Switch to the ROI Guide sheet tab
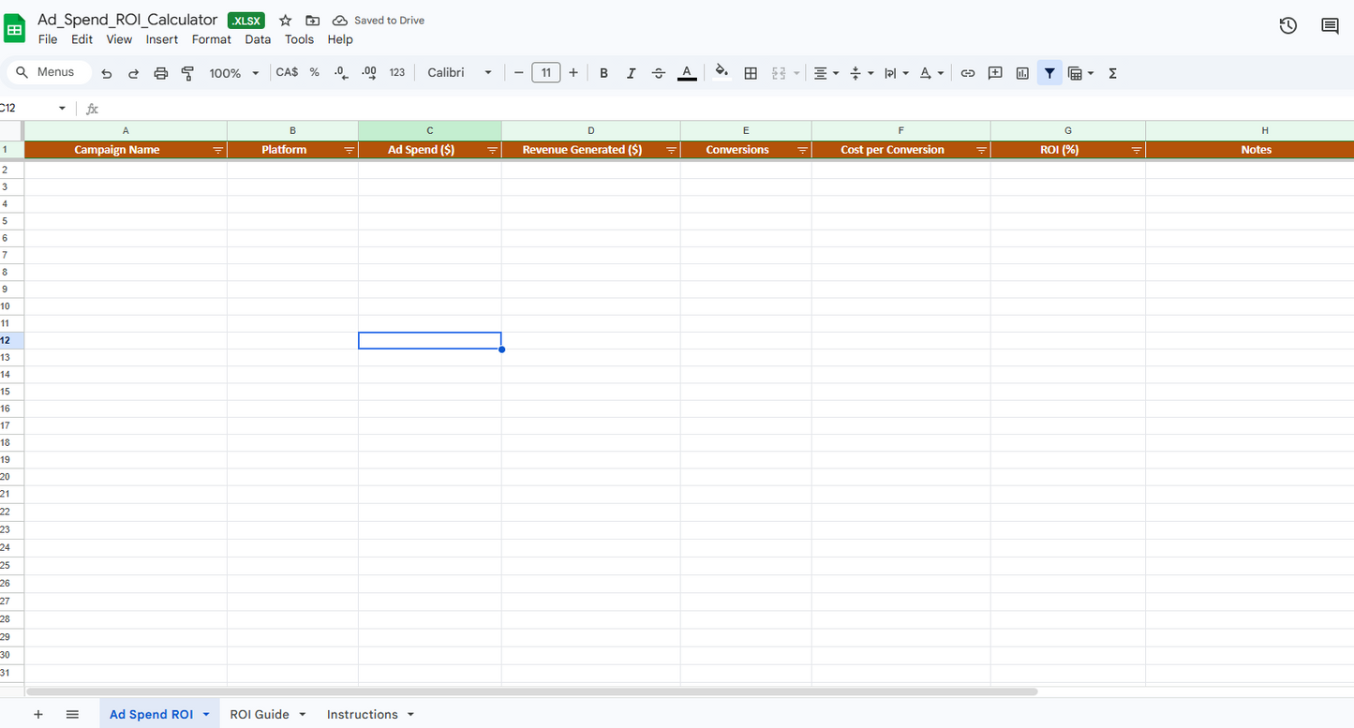1354x728 pixels. (x=260, y=714)
